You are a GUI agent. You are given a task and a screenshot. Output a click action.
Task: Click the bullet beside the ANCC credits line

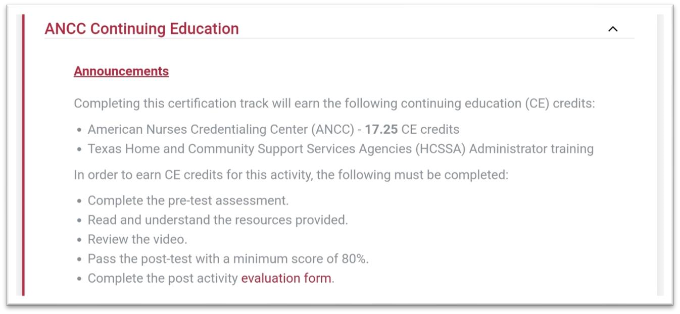point(79,129)
